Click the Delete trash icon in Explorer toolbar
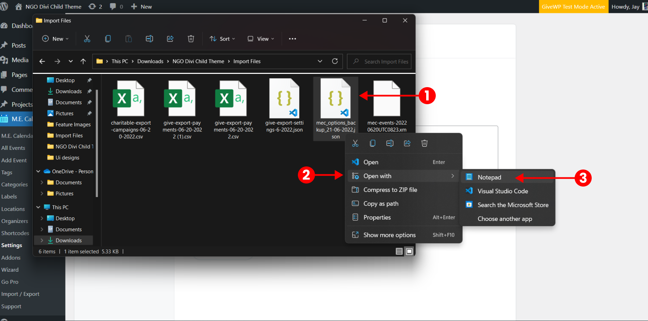This screenshot has height=321, width=648. point(191,39)
